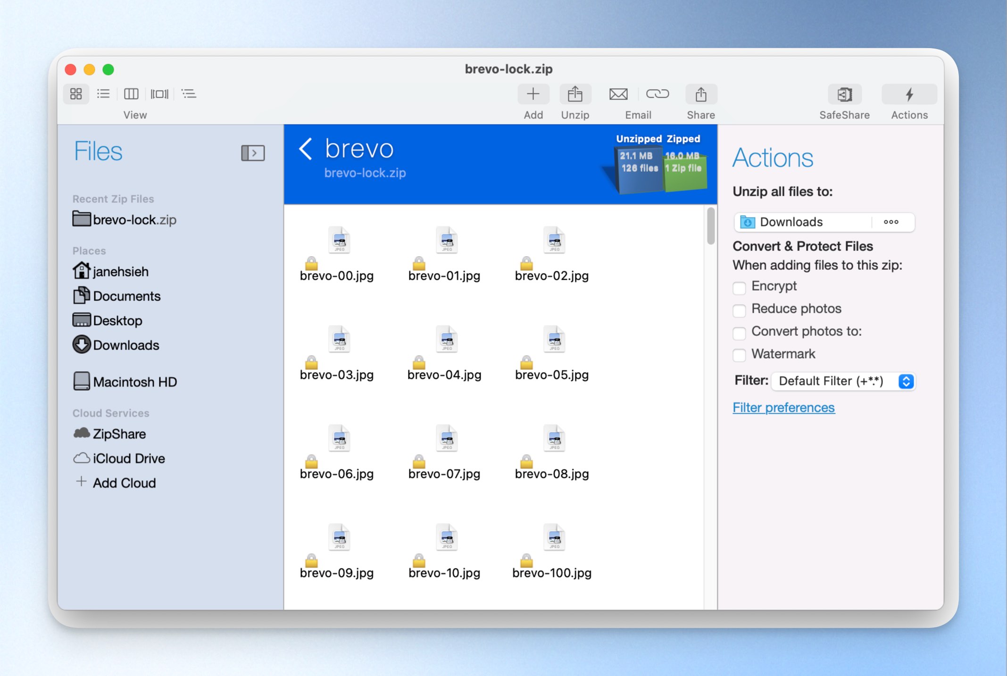The height and width of the screenshot is (676, 1007).
Task: Go back using the brevo chevron
Action: pyautogui.click(x=306, y=149)
